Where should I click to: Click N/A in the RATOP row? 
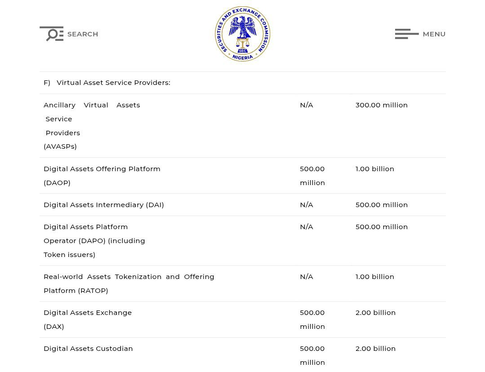[x=307, y=277]
